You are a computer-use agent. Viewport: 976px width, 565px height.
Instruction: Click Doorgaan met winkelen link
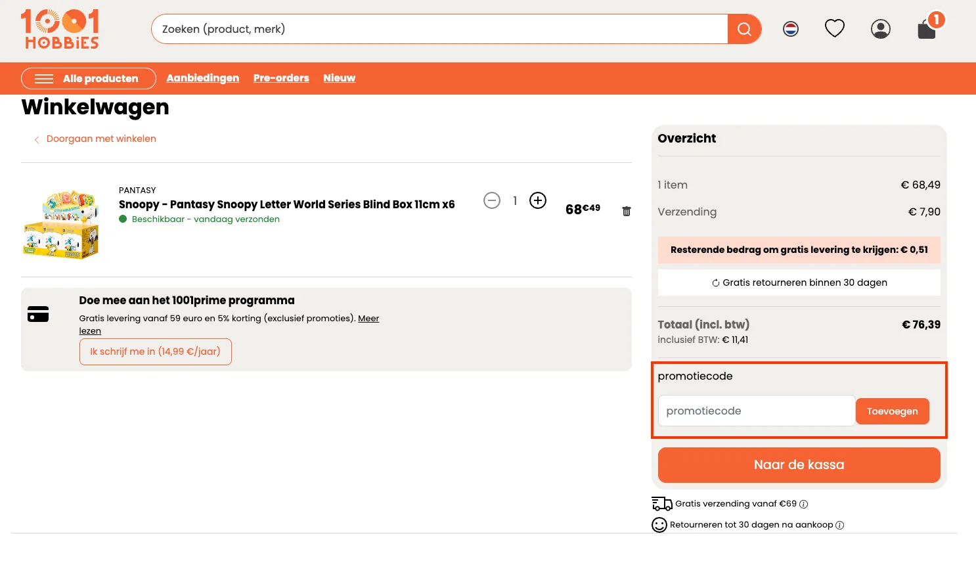point(101,139)
